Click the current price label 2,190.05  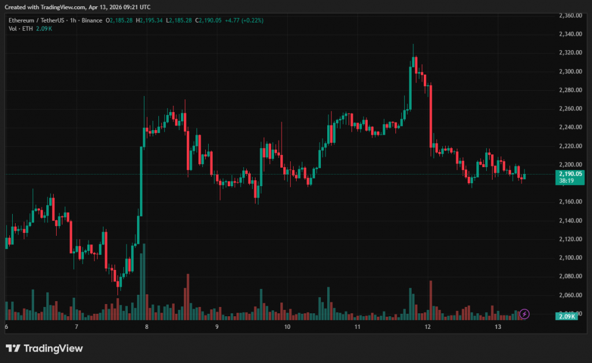pyautogui.click(x=569, y=173)
